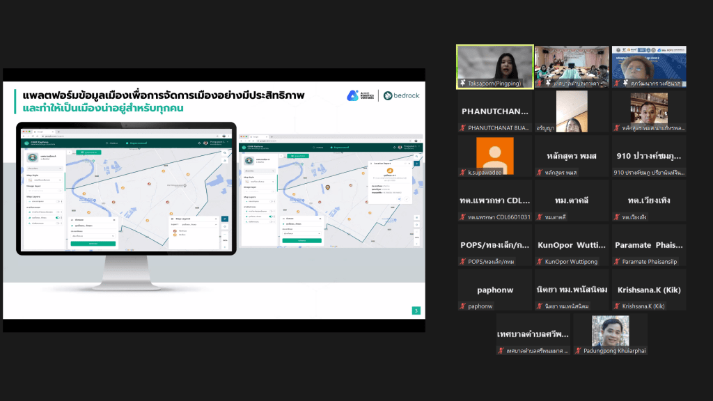Screen dimensions: 713x401
Task: Toggle the green map layer switch on left monitor
Action: tap(58, 217)
